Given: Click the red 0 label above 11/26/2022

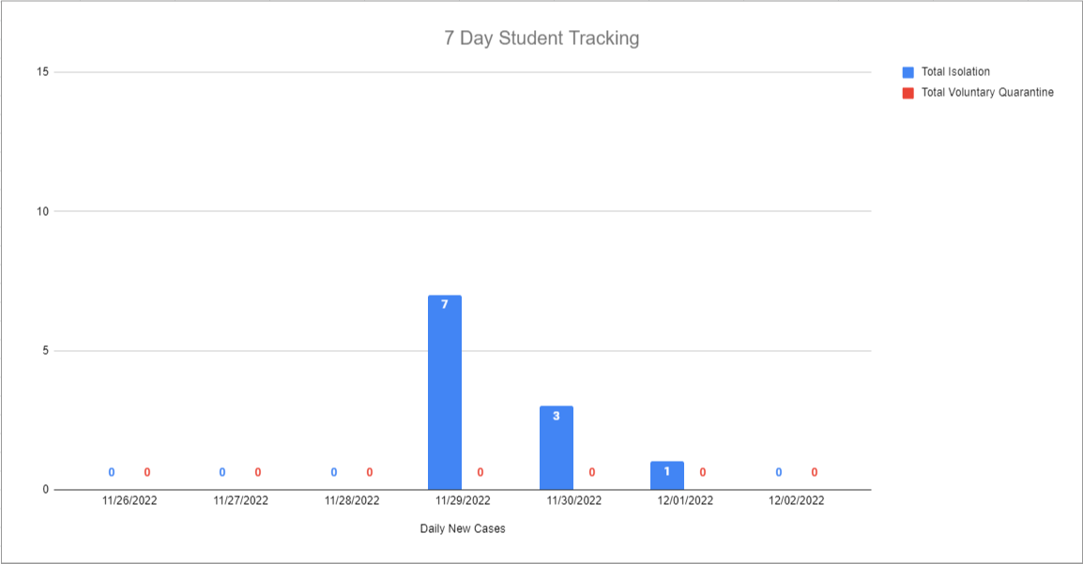Looking at the screenshot, I should pyautogui.click(x=147, y=473).
